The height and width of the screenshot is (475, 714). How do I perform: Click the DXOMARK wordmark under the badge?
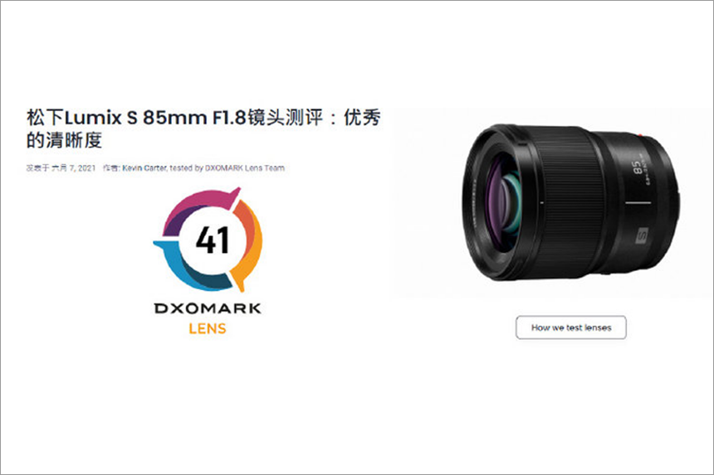click(x=208, y=308)
